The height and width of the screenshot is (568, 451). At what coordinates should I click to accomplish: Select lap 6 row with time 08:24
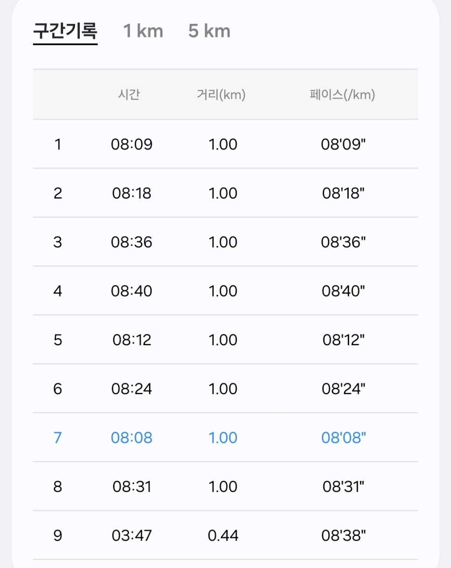click(225, 389)
